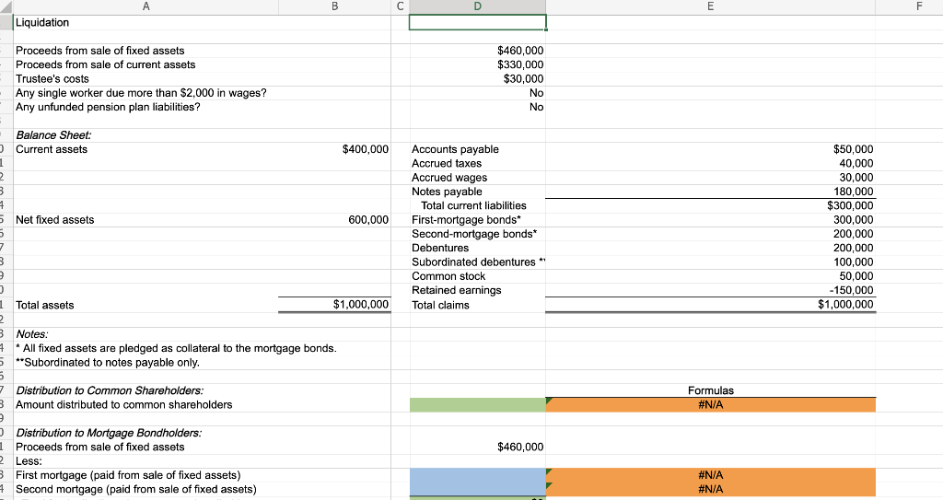943x500 pixels.
Task: Click 'Total current liabilities' label
Action: tap(473, 205)
